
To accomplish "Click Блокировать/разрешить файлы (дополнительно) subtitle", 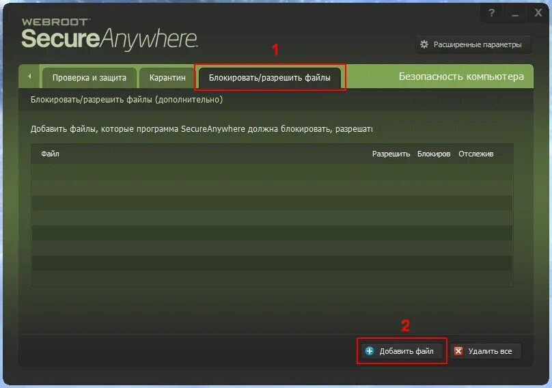I will 127,100.
